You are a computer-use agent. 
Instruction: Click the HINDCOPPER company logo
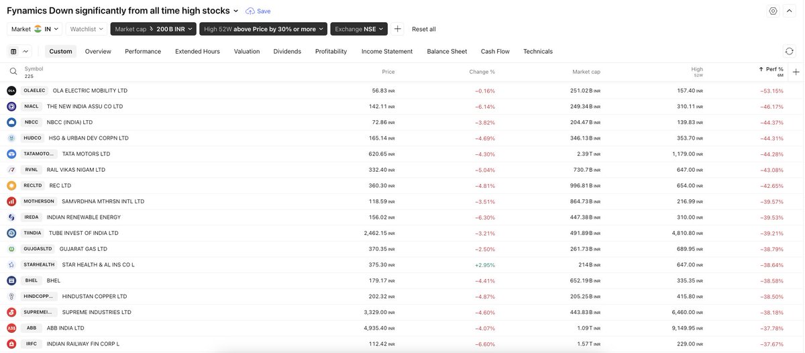tap(11, 296)
